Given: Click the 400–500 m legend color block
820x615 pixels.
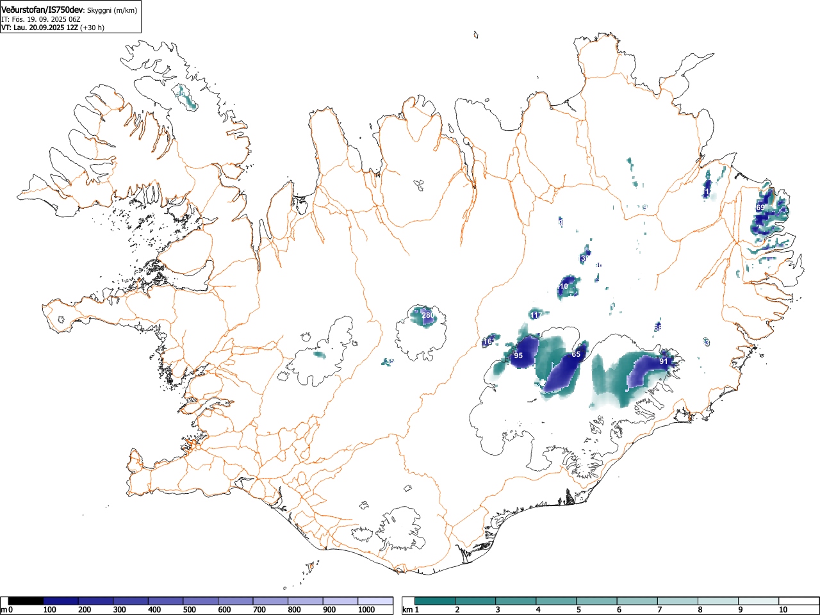Looking at the screenshot, I should [166, 601].
